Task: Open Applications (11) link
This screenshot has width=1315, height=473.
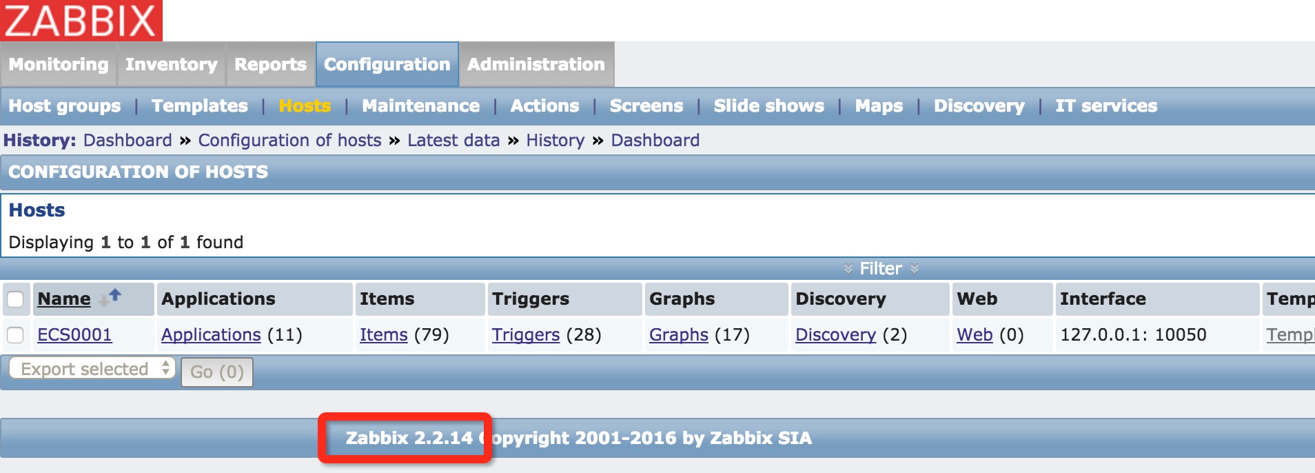Action: pos(211,334)
